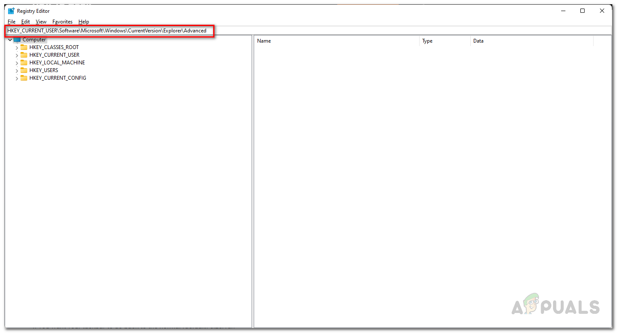The width and height of the screenshot is (617, 333).
Task: Click the Registry Editor app icon in title bar
Action: click(11, 11)
